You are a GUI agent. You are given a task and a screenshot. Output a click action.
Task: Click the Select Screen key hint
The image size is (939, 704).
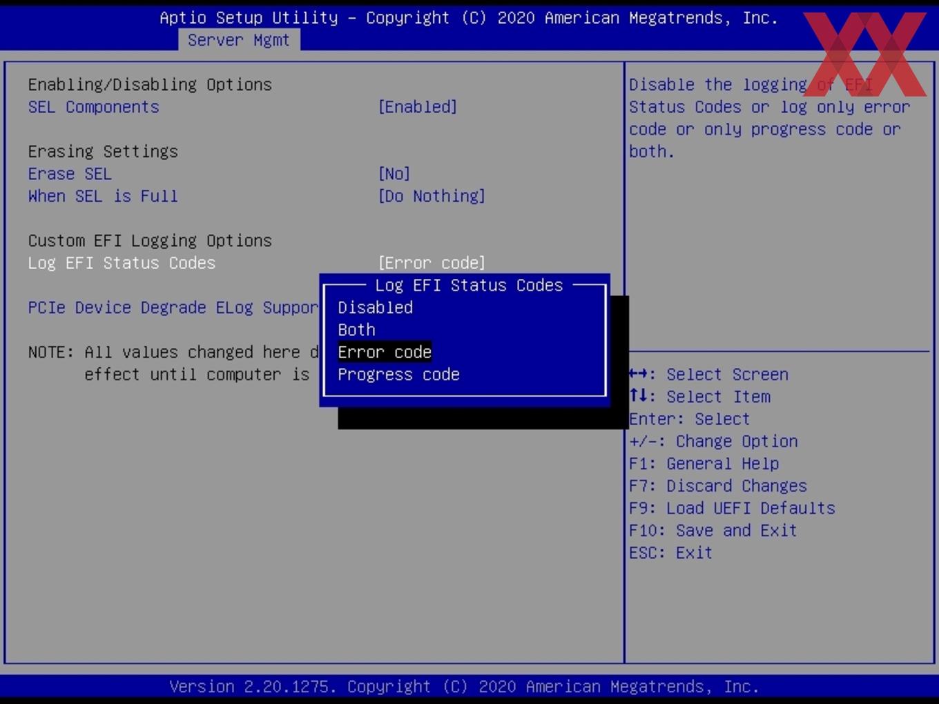(709, 374)
